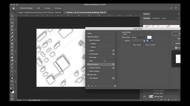
Task: Enable Bevel & Emboss checkbox
Action: point(88,40)
